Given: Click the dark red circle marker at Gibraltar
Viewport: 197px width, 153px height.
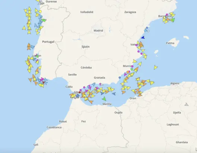Looking at the screenshot, I should pos(79,92).
